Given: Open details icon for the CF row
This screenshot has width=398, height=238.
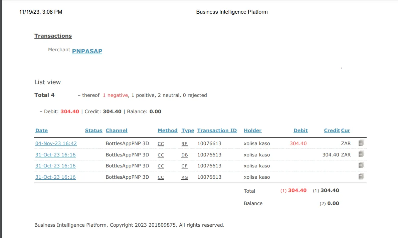Looking at the screenshot, I should [x=361, y=165].
